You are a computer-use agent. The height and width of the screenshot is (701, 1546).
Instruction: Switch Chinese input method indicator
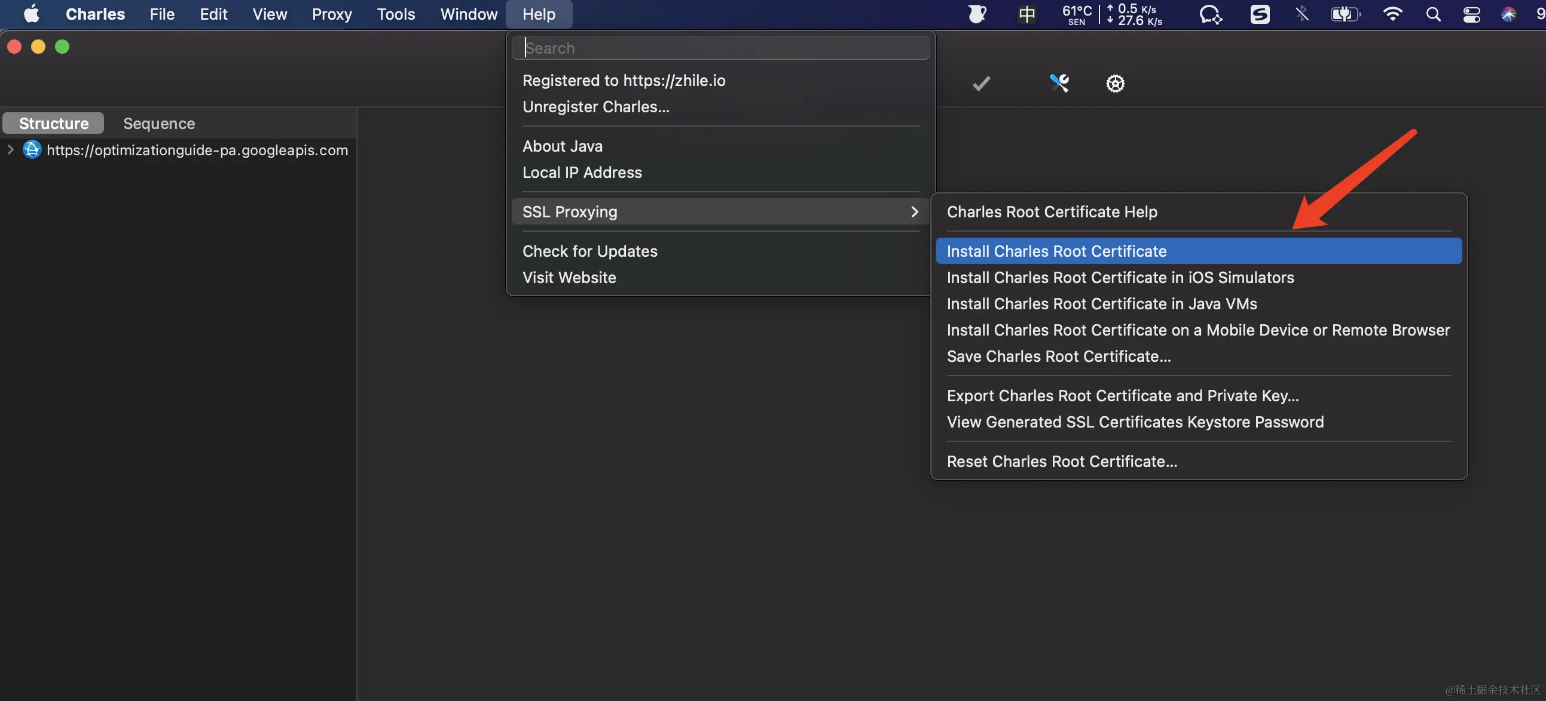coord(1027,14)
